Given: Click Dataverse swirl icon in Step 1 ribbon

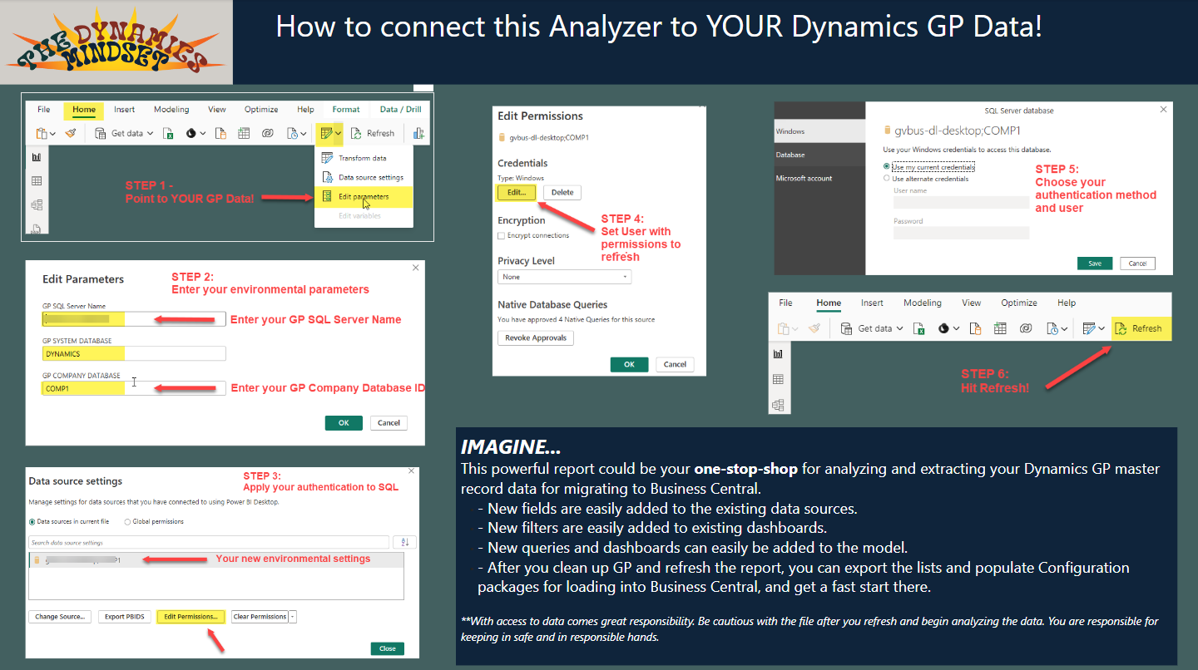Looking at the screenshot, I should pyautogui.click(x=268, y=133).
